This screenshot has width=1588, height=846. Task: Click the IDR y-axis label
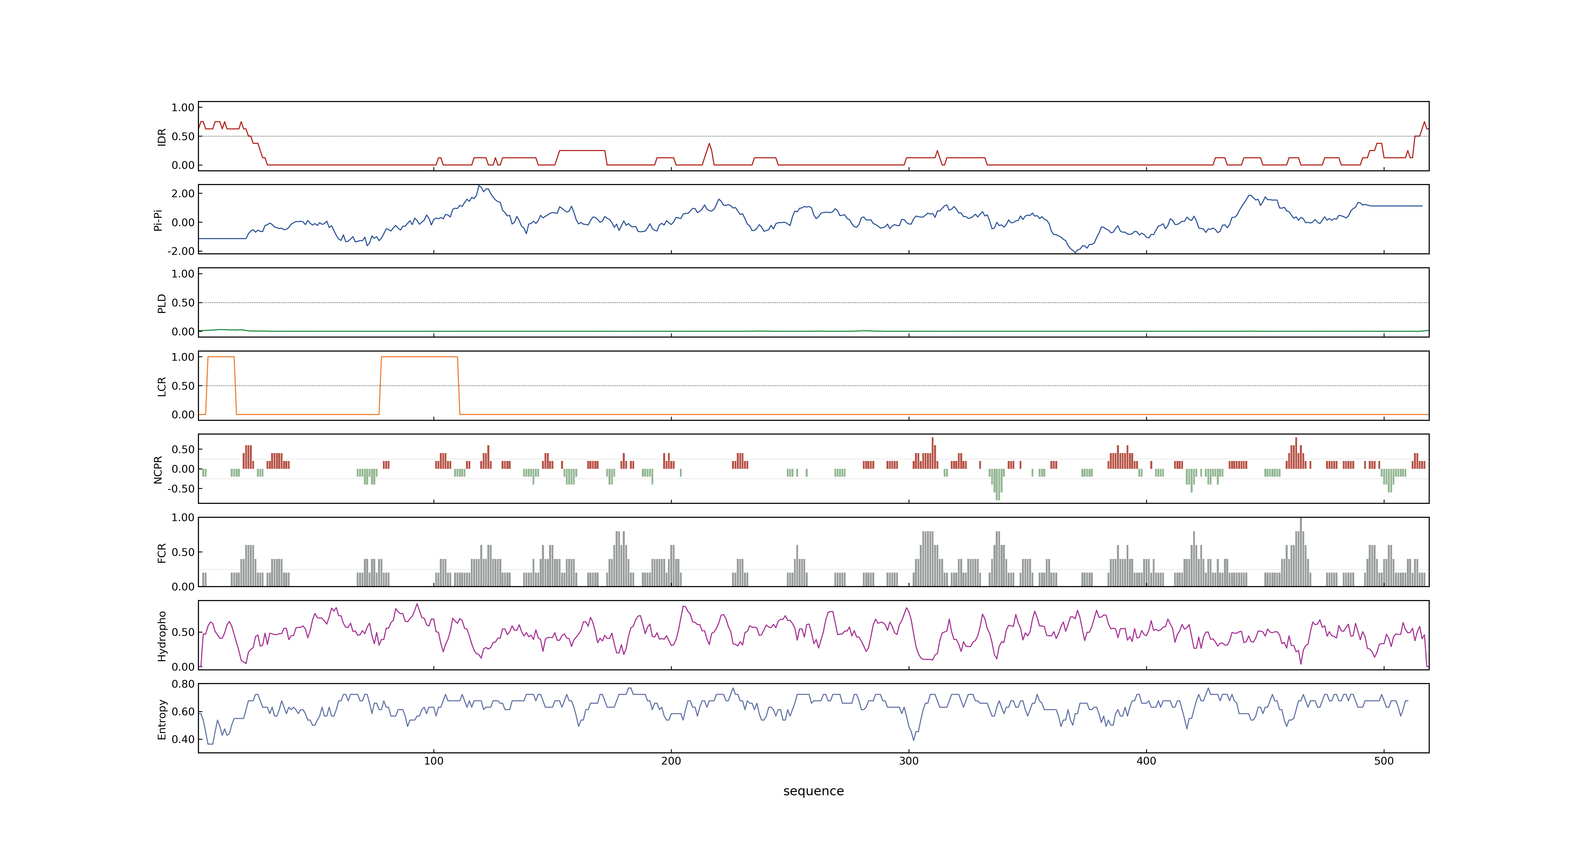click(162, 137)
